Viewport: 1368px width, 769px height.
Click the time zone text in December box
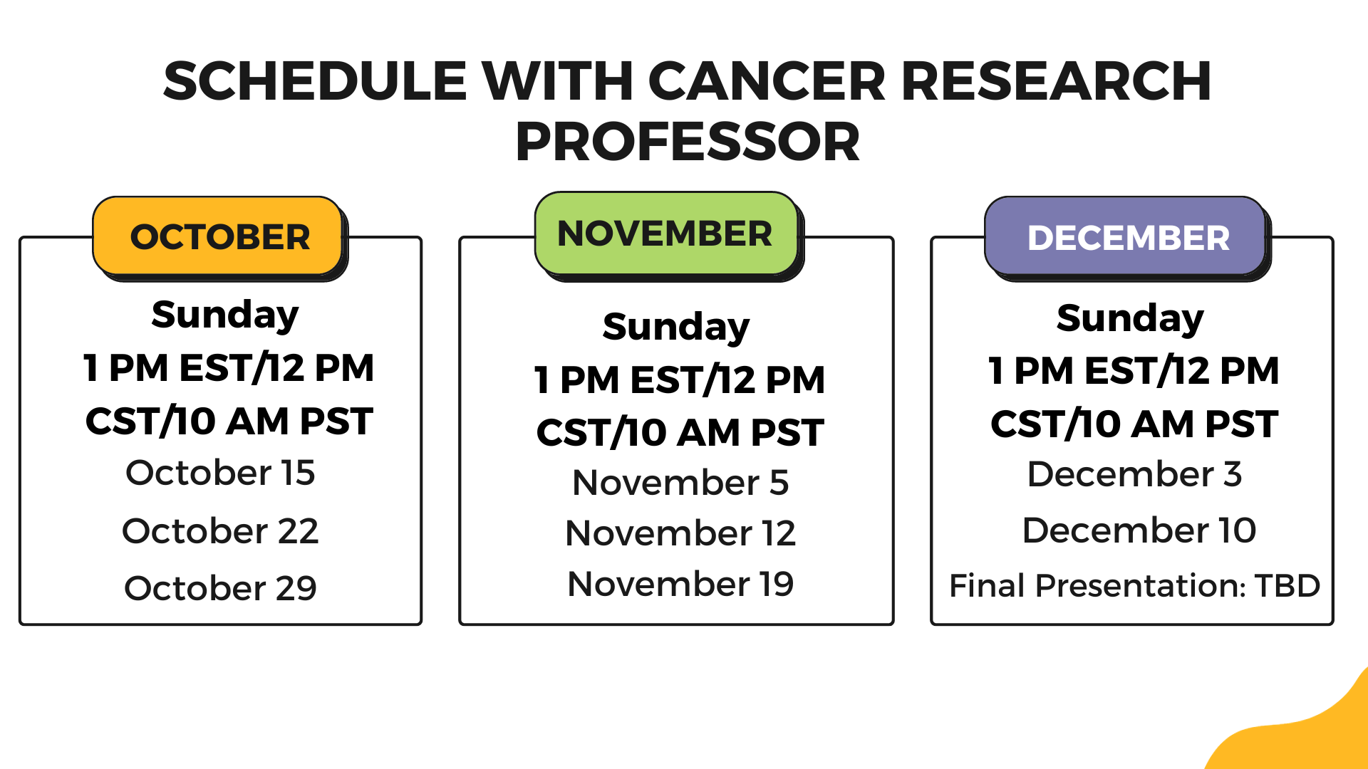pyautogui.click(x=1134, y=397)
